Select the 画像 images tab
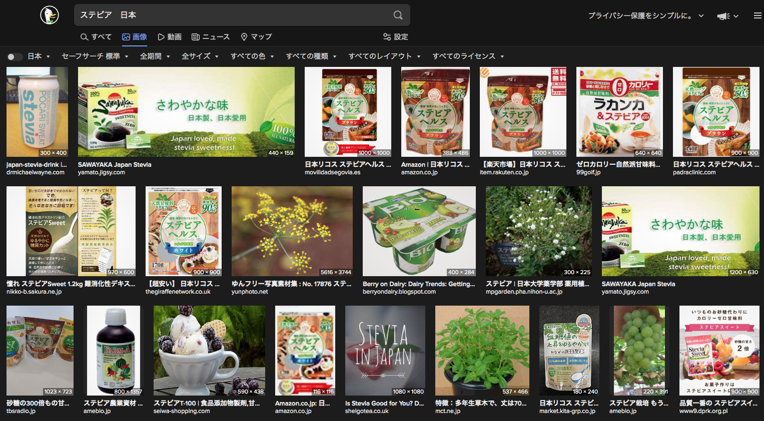764x421 pixels. [135, 37]
